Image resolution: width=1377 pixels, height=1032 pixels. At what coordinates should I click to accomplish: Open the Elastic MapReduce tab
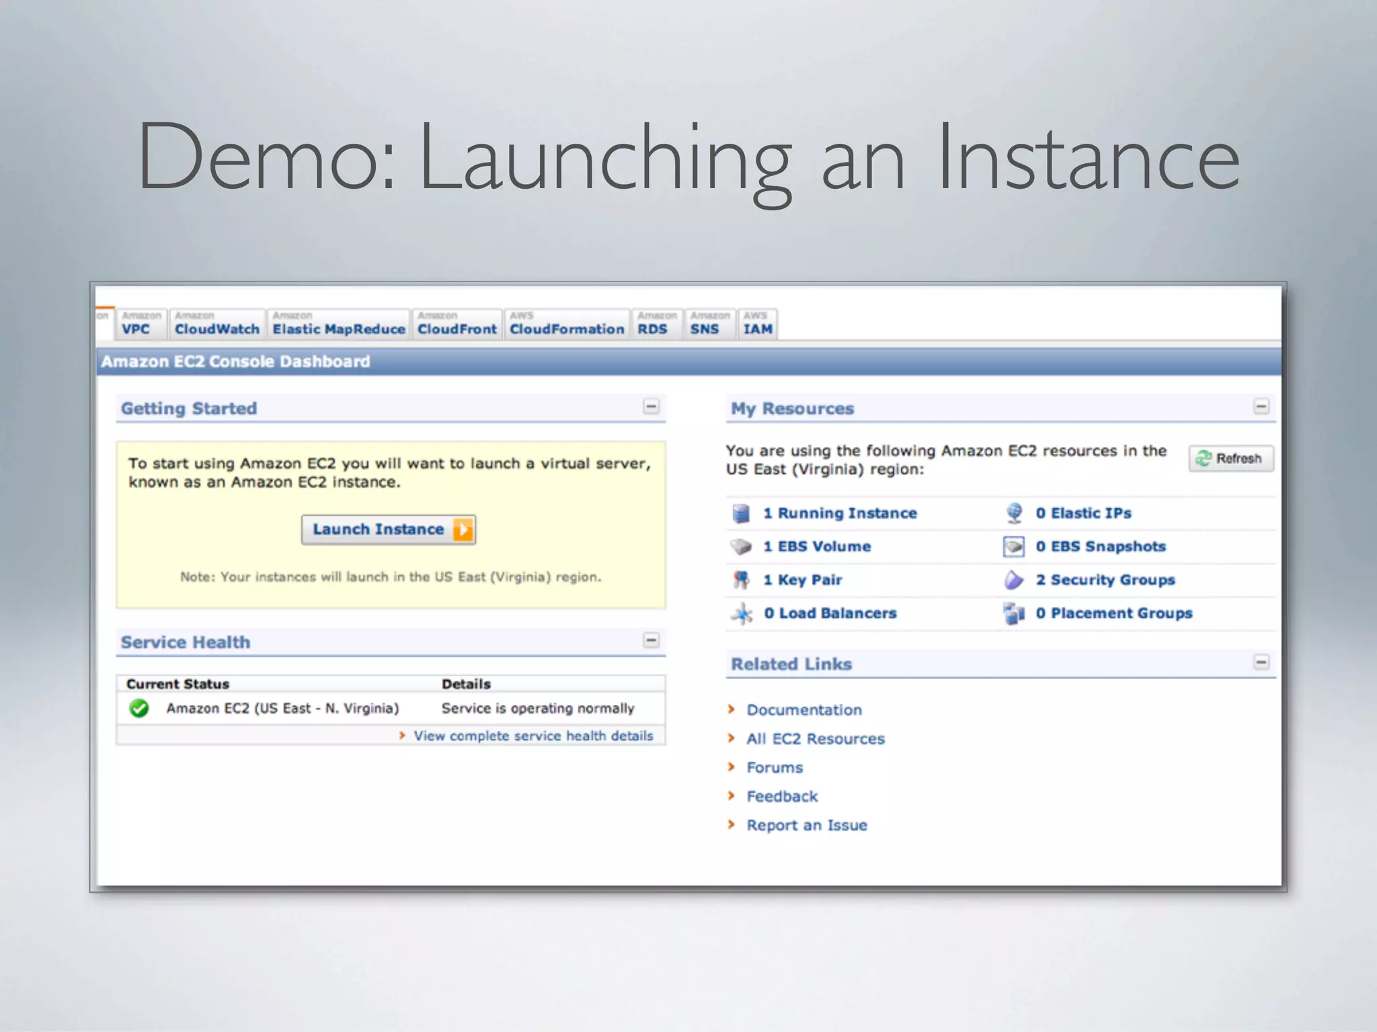pyautogui.click(x=339, y=324)
